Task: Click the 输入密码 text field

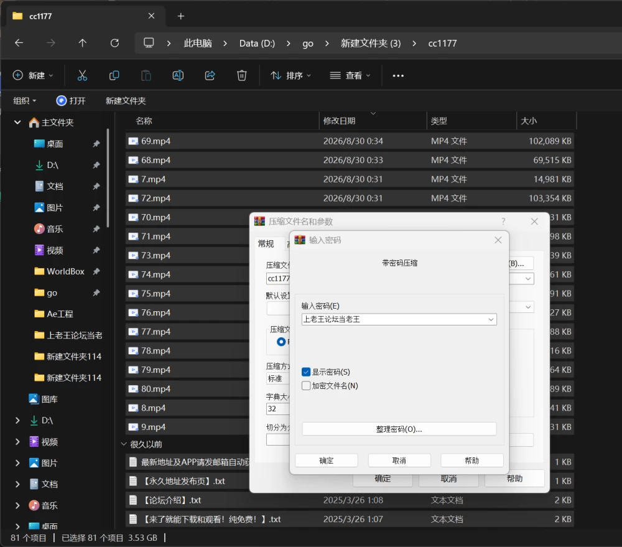Action: (394, 319)
